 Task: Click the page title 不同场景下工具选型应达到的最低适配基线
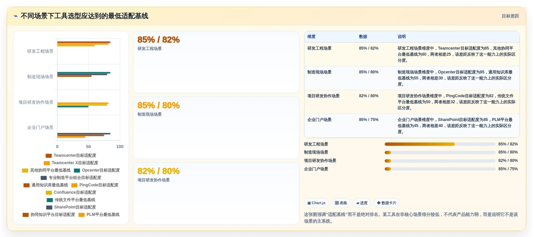(84, 16)
